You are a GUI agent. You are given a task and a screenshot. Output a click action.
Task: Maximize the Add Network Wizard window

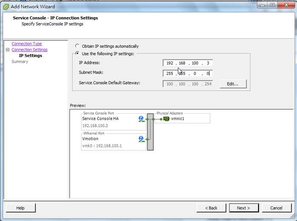point(272,5)
